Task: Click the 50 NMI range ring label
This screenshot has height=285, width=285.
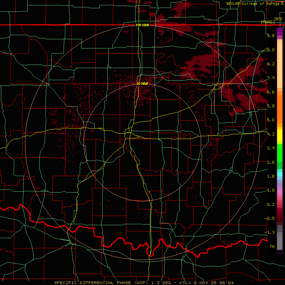Action: click(142, 84)
